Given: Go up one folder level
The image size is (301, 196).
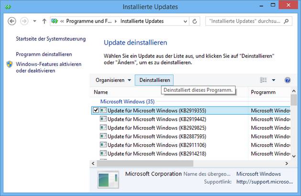Looking at the screenshot, I should 44,21.
